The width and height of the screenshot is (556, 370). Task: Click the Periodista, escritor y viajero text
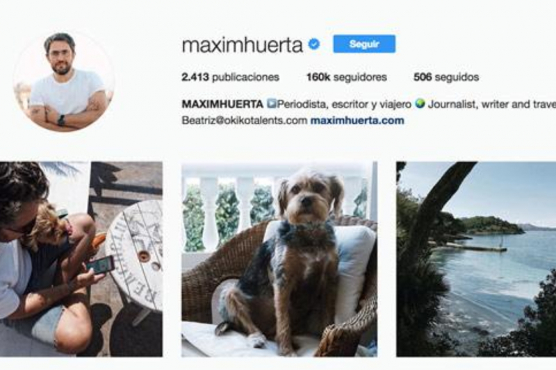click(344, 104)
